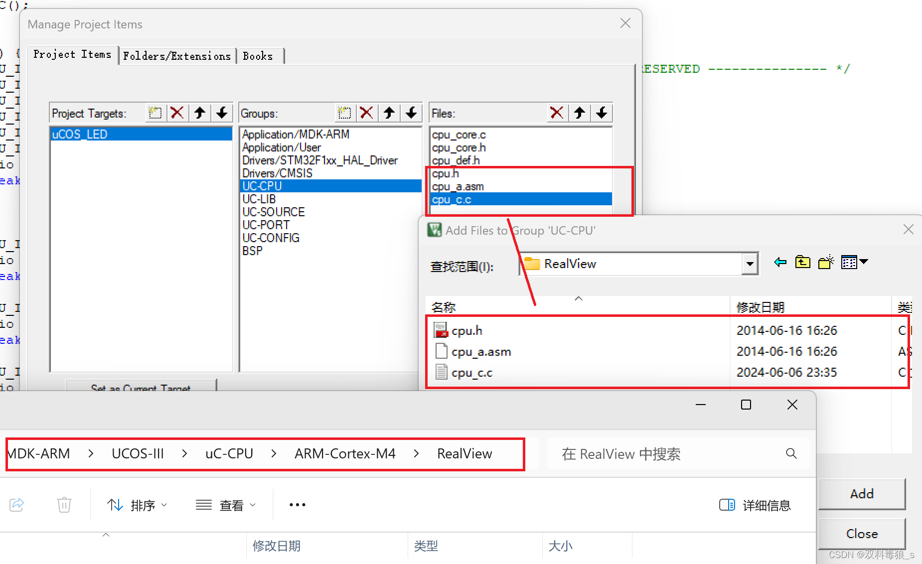Open the view menu in Add Files dialog
Viewport: 922px width, 564px height.
854,262
